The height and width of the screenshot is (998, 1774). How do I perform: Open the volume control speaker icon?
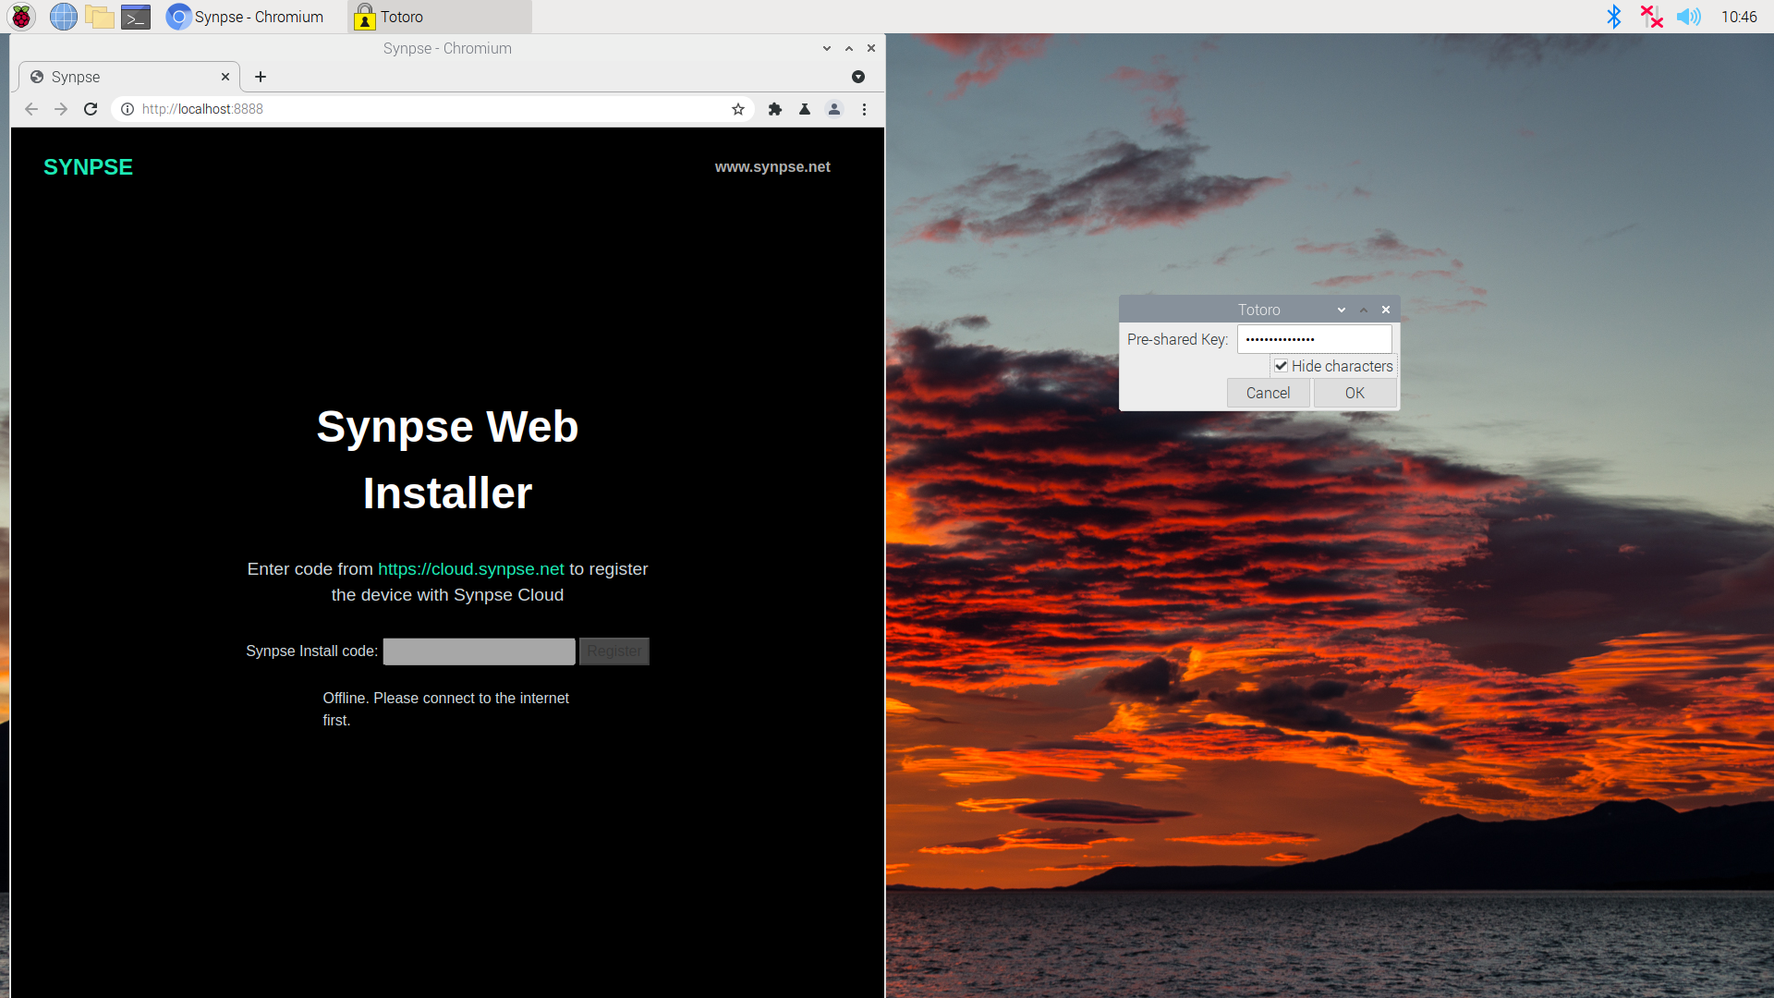(1688, 16)
